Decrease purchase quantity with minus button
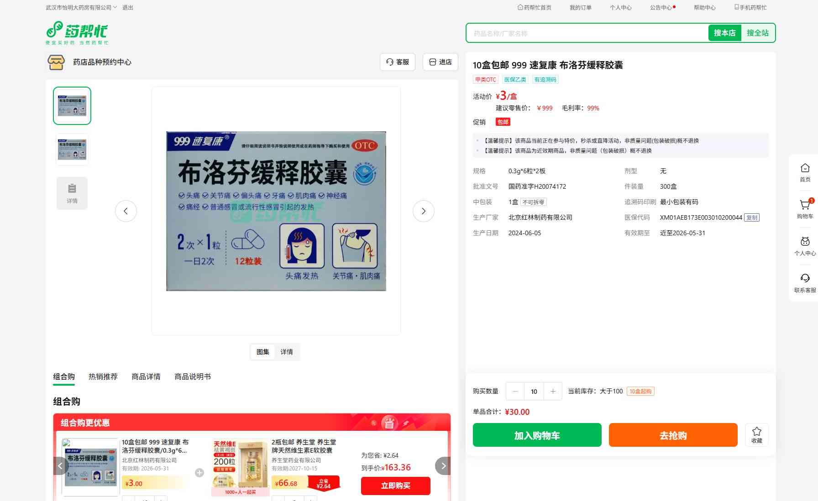Viewport: 818px width, 501px height. pos(515,391)
